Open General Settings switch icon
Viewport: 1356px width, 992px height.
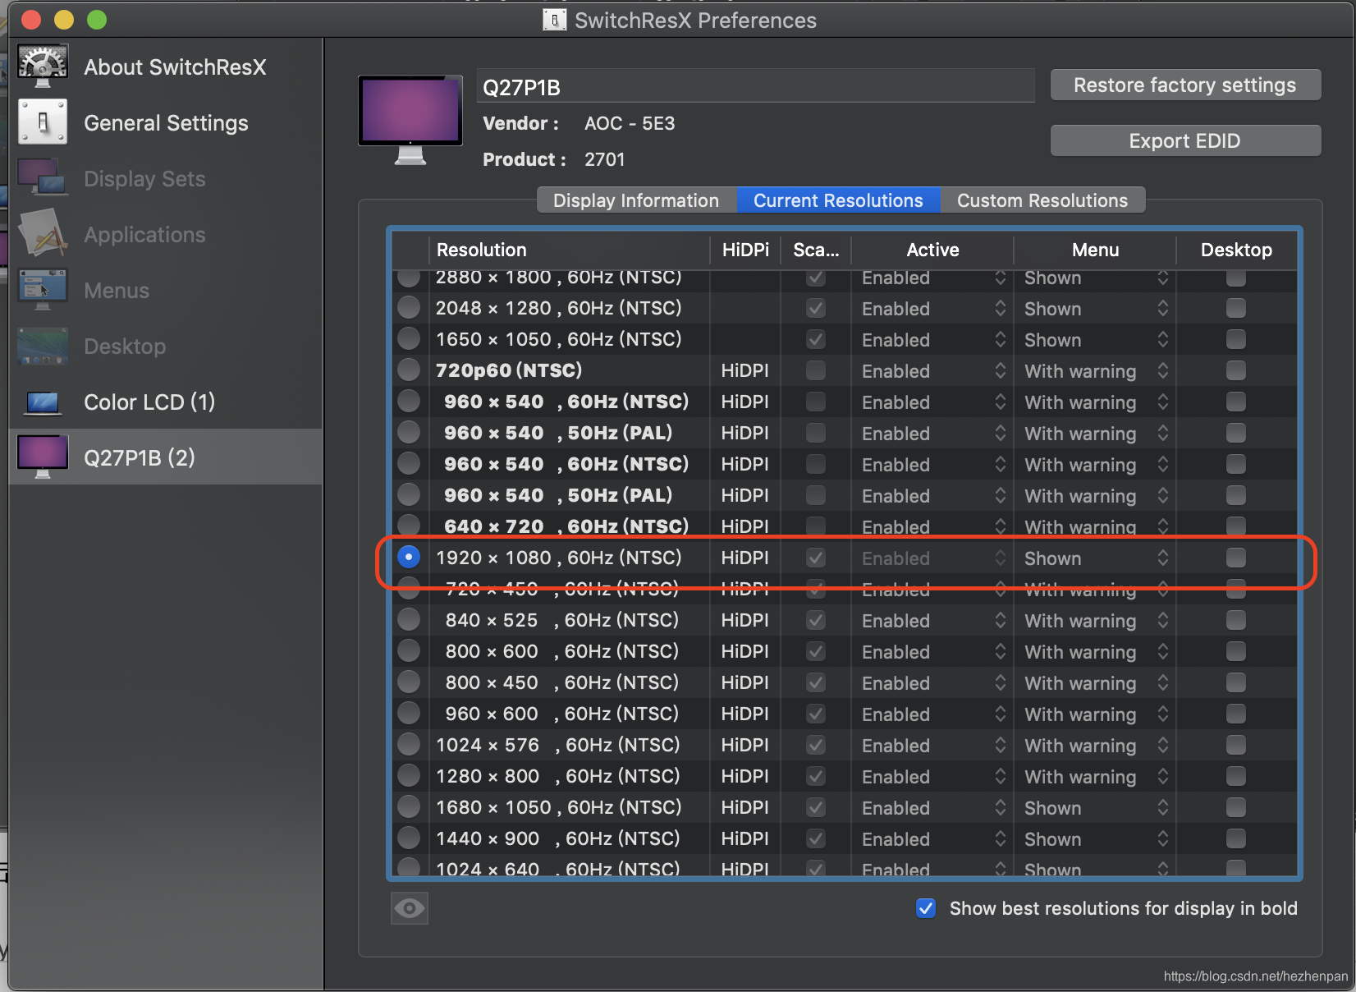pyautogui.click(x=43, y=122)
